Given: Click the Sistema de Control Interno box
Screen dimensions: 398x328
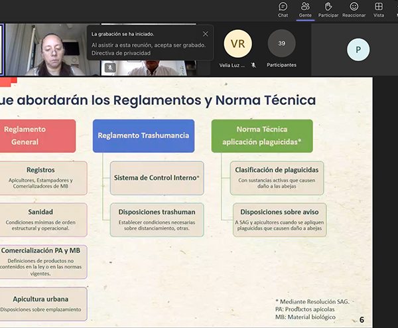Looking at the screenshot, I should [x=157, y=177].
